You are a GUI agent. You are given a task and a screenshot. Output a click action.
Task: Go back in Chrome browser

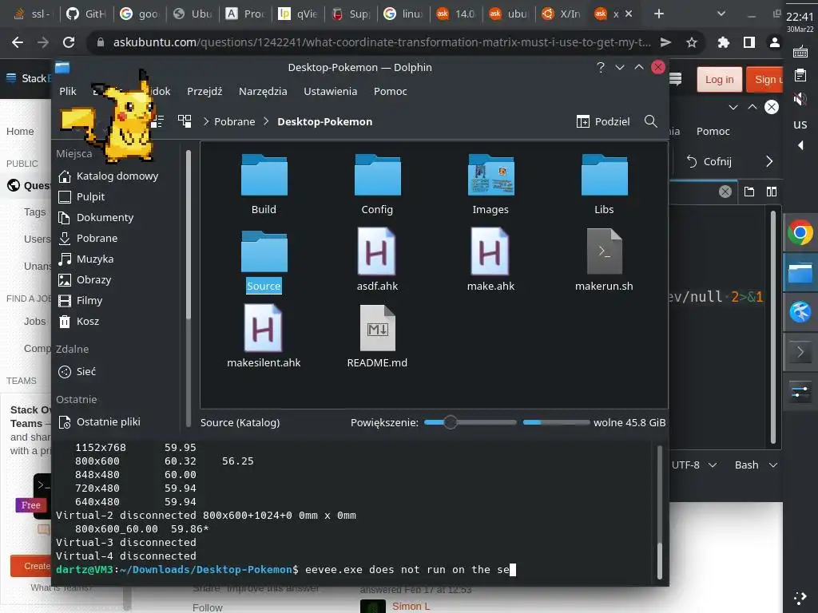18,42
